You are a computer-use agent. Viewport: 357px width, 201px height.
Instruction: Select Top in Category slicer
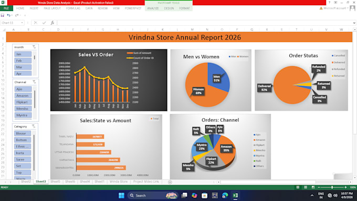23,173
